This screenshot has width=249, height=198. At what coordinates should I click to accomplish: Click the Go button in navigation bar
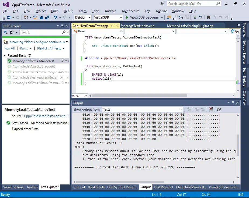coord(235,31)
